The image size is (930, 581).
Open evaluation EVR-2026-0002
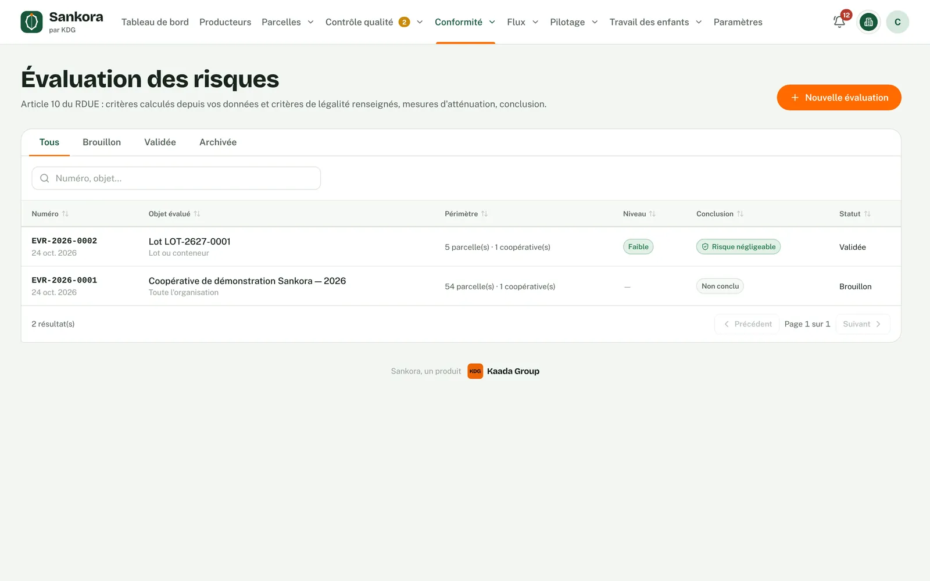coord(65,241)
